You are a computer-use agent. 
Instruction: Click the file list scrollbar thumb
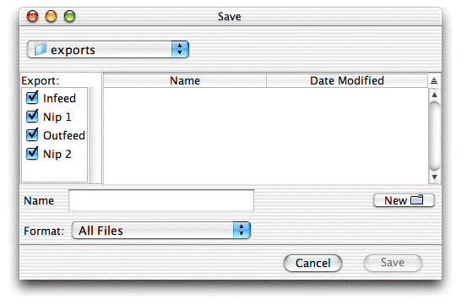[x=434, y=136]
